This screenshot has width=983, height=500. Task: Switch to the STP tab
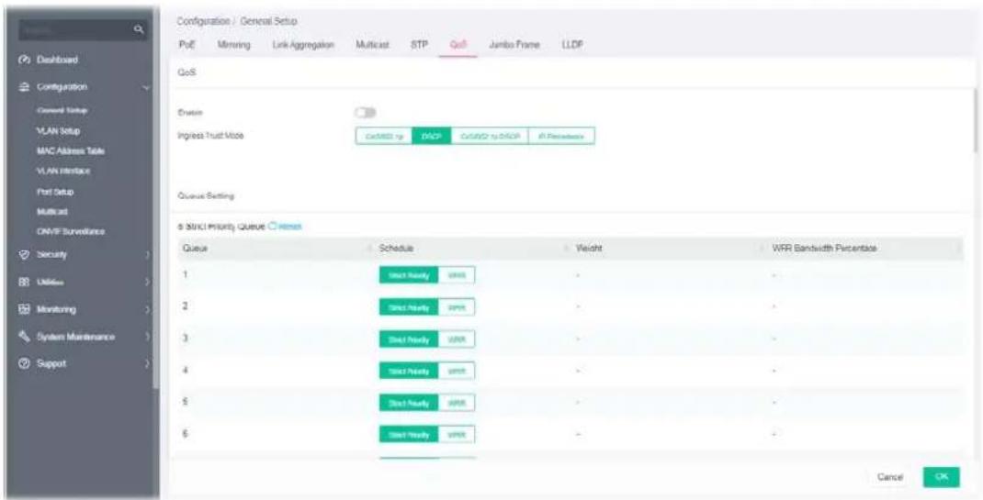coord(418,44)
